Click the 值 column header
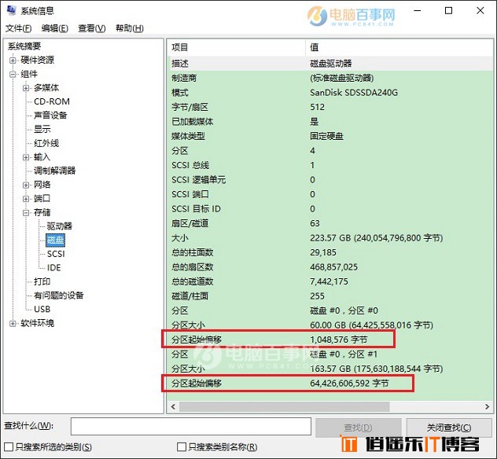Image resolution: width=497 pixels, height=459 pixels. (399, 47)
